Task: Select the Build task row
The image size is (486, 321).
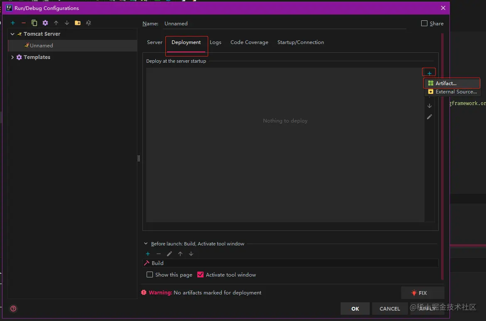Action: pos(290,263)
